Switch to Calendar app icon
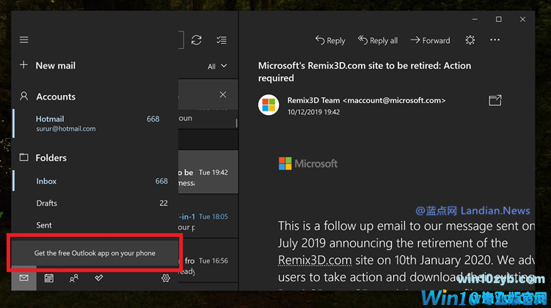The image size is (551, 308). point(49,278)
